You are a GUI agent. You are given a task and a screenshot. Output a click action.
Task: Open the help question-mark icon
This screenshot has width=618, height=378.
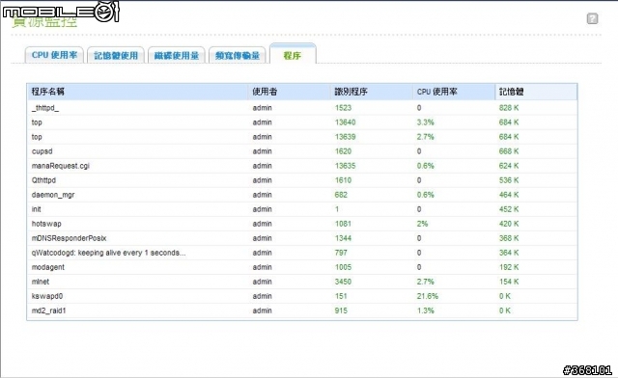point(592,18)
